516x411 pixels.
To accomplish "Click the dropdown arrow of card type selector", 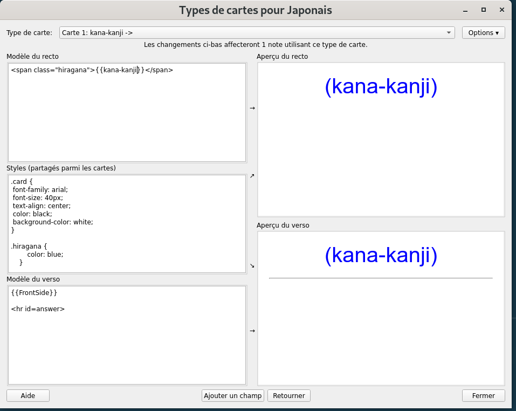I will point(449,33).
